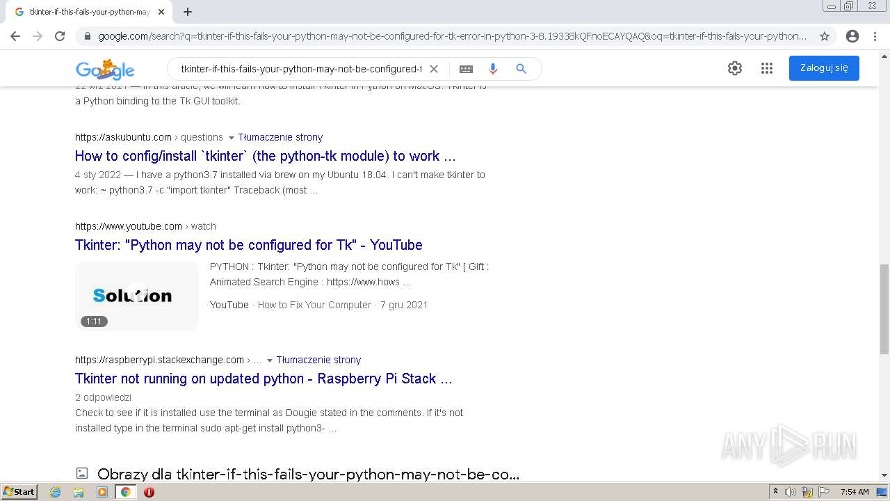Click the 7:54 AM taskbar clock
The height and width of the screenshot is (501, 890).
[855, 492]
